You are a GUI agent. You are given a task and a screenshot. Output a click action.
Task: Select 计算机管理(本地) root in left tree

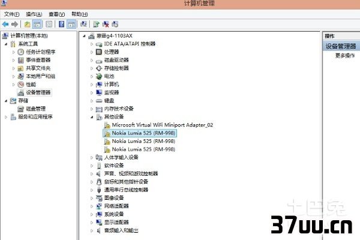pos(29,36)
